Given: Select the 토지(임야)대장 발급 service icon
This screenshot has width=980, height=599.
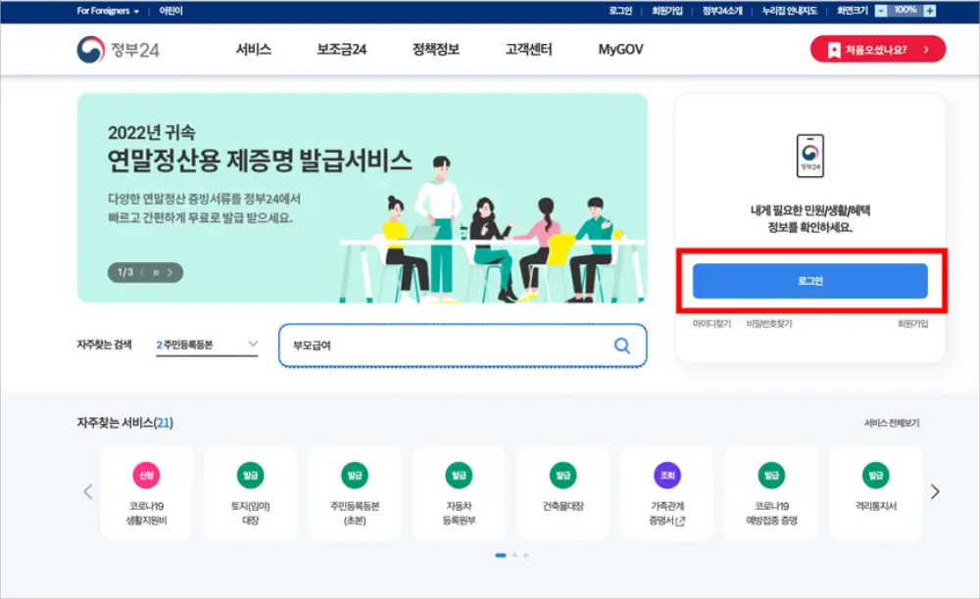Looking at the screenshot, I should tap(250, 492).
